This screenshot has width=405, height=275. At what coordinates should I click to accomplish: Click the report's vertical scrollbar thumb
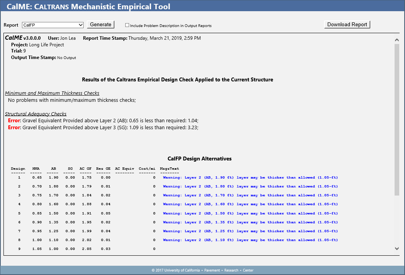click(397, 120)
